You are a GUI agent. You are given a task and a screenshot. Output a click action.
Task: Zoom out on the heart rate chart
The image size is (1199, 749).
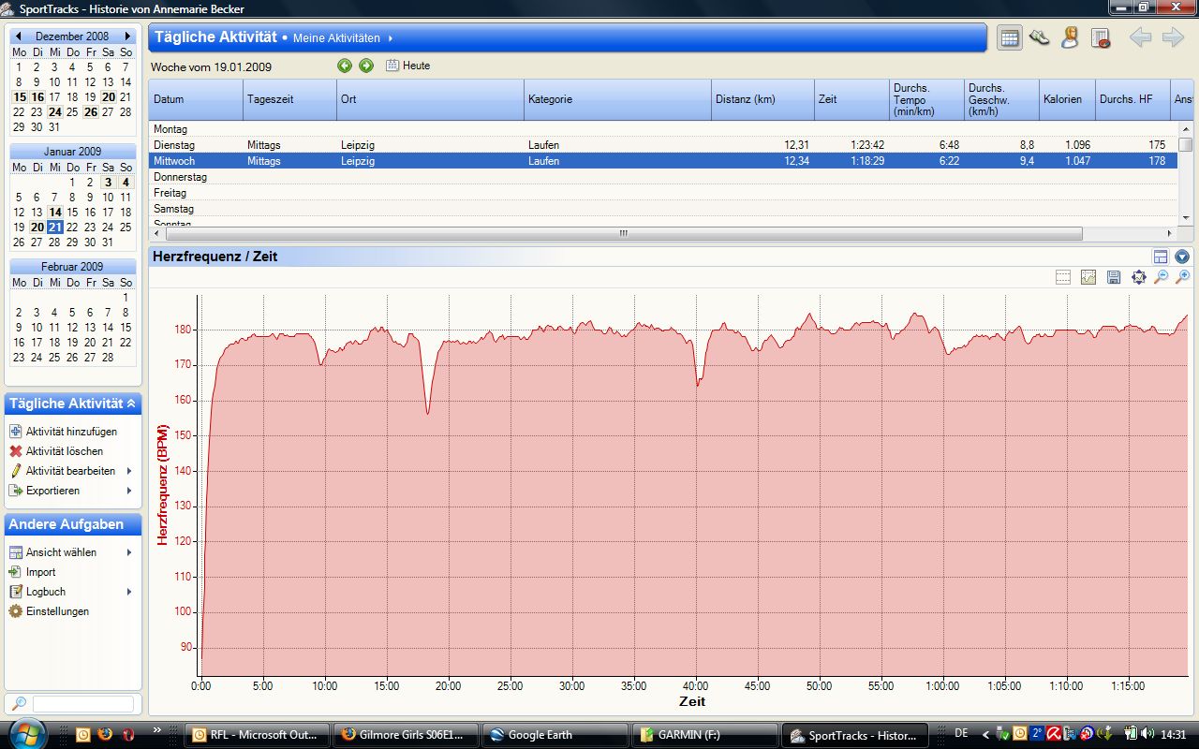pos(1161,277)
